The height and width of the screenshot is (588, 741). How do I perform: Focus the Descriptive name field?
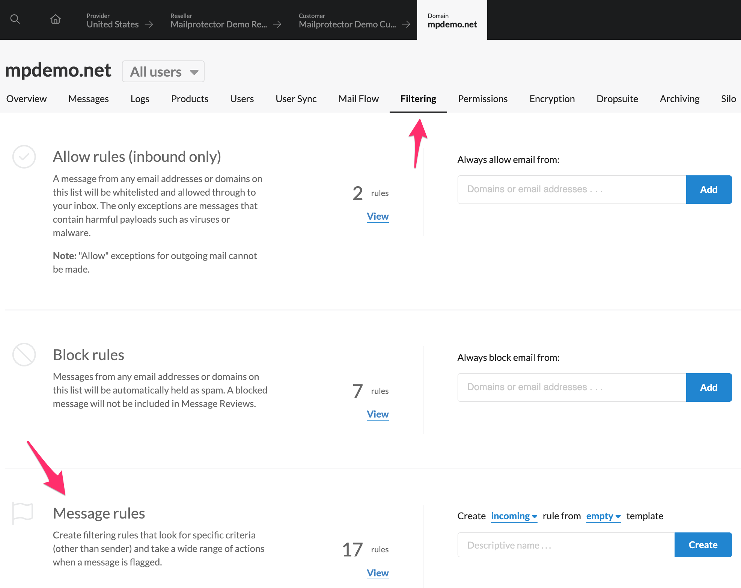566,545
